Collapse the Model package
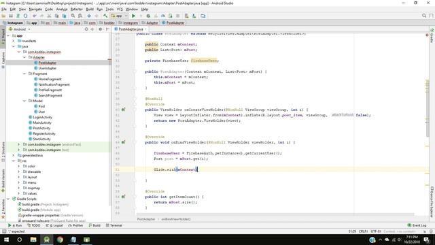 pos(24,101)
